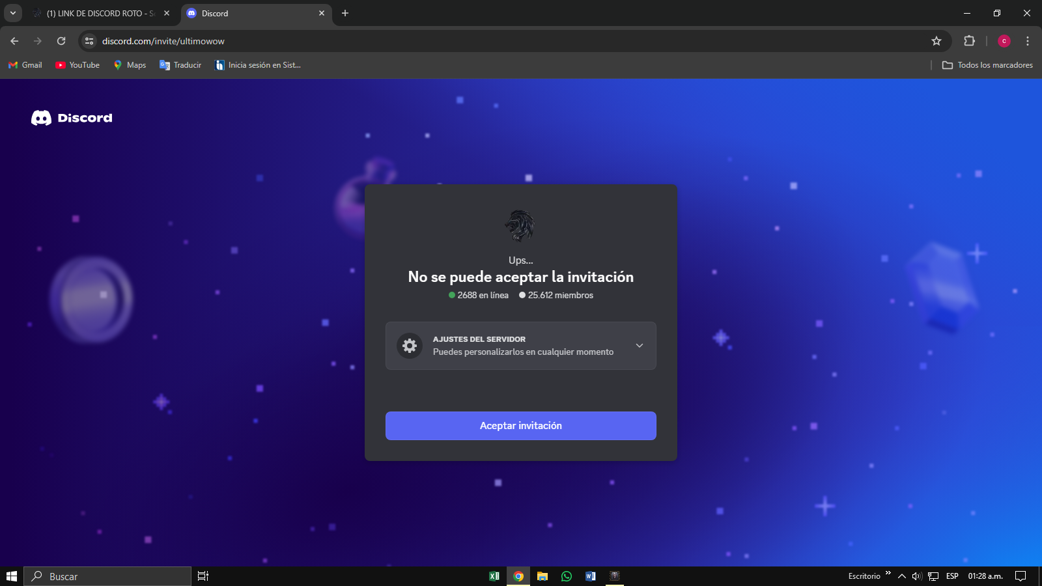Click the Puedes personalizarlos en cualquier momento text
Viewport: 1042px width, 586px height.
(523, 352)
